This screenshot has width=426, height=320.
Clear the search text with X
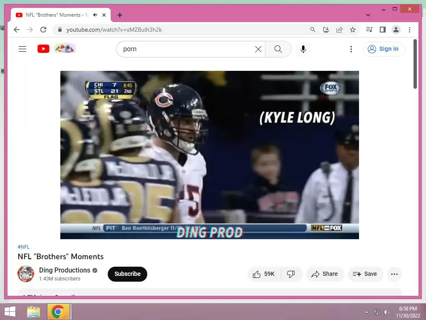click(x=258, y=49)
